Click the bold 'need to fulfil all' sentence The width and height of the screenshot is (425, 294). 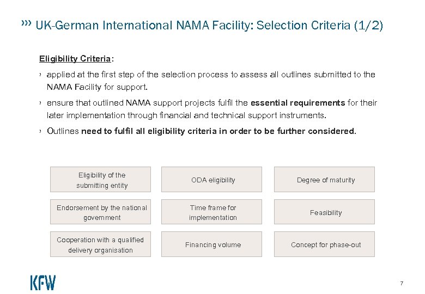click(x=218, y=131)
